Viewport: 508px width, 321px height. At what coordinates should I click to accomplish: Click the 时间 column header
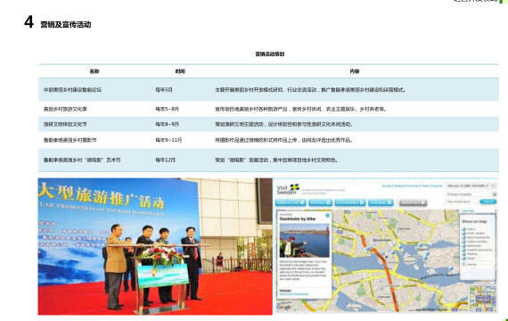pyautogui.click(x=180, y=71)
